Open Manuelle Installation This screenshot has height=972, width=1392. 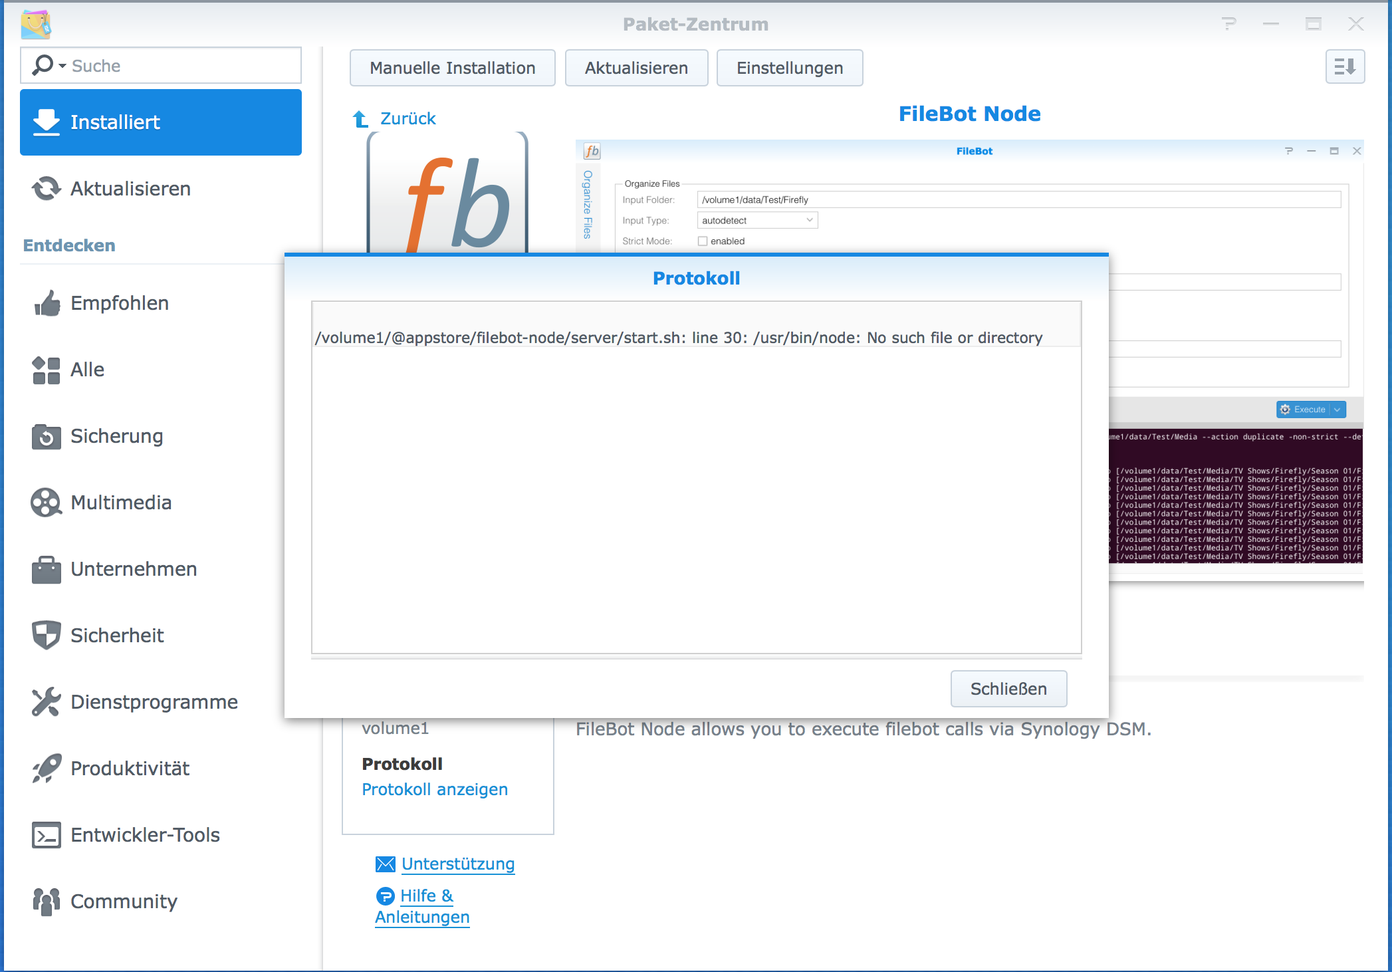[x=453, y=68]
